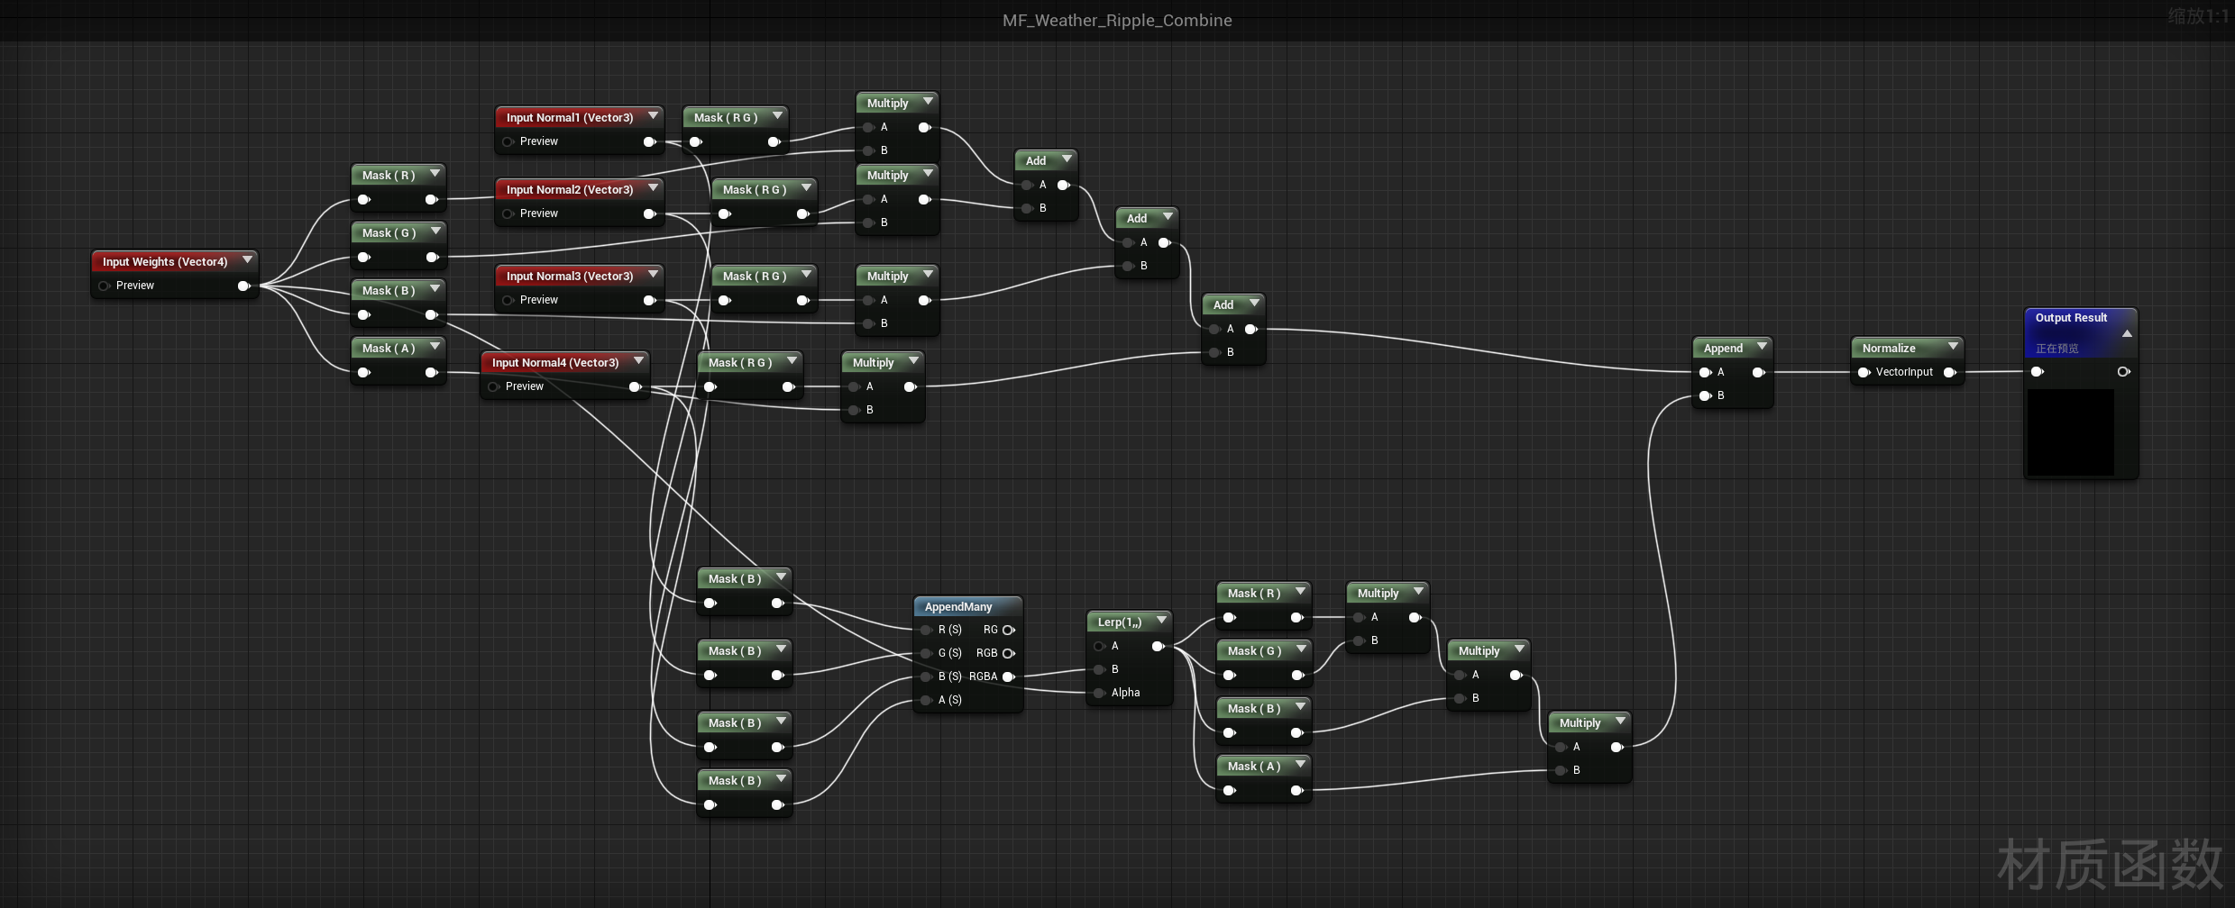This screenshot has width=2235, height=908.
Task: Click the Output Result black preview swatch
Action: (x=2070, y=432)
